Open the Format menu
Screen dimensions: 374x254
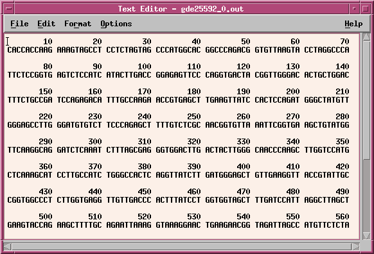[x=78, y=24]
